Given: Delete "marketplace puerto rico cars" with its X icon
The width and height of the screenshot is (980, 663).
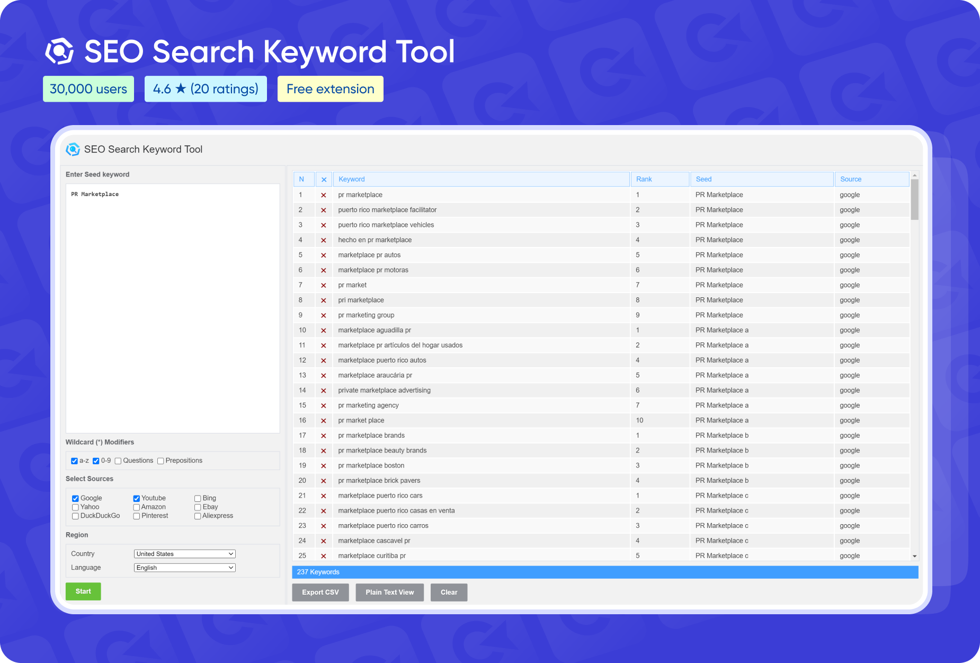Looking at the screenshot, I should click(324, 496).
